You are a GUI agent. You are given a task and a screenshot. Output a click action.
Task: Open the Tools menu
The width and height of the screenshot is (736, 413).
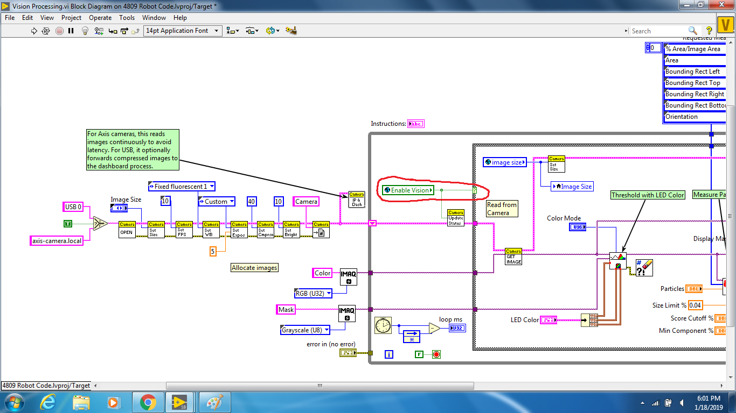[127, 17]
